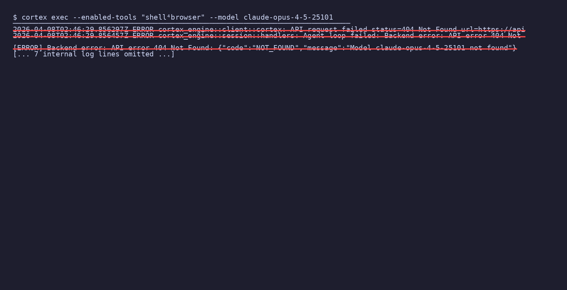Click the [ERROR] tag on the Backend error line
This screenshot has width=567, height=290.
point(28,48)
